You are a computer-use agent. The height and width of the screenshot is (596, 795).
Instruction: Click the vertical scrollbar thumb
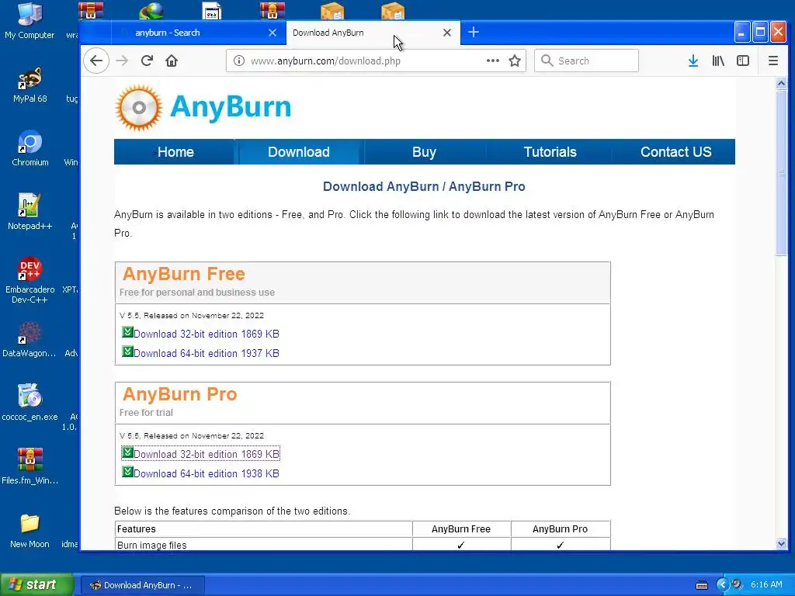(781, 173)
